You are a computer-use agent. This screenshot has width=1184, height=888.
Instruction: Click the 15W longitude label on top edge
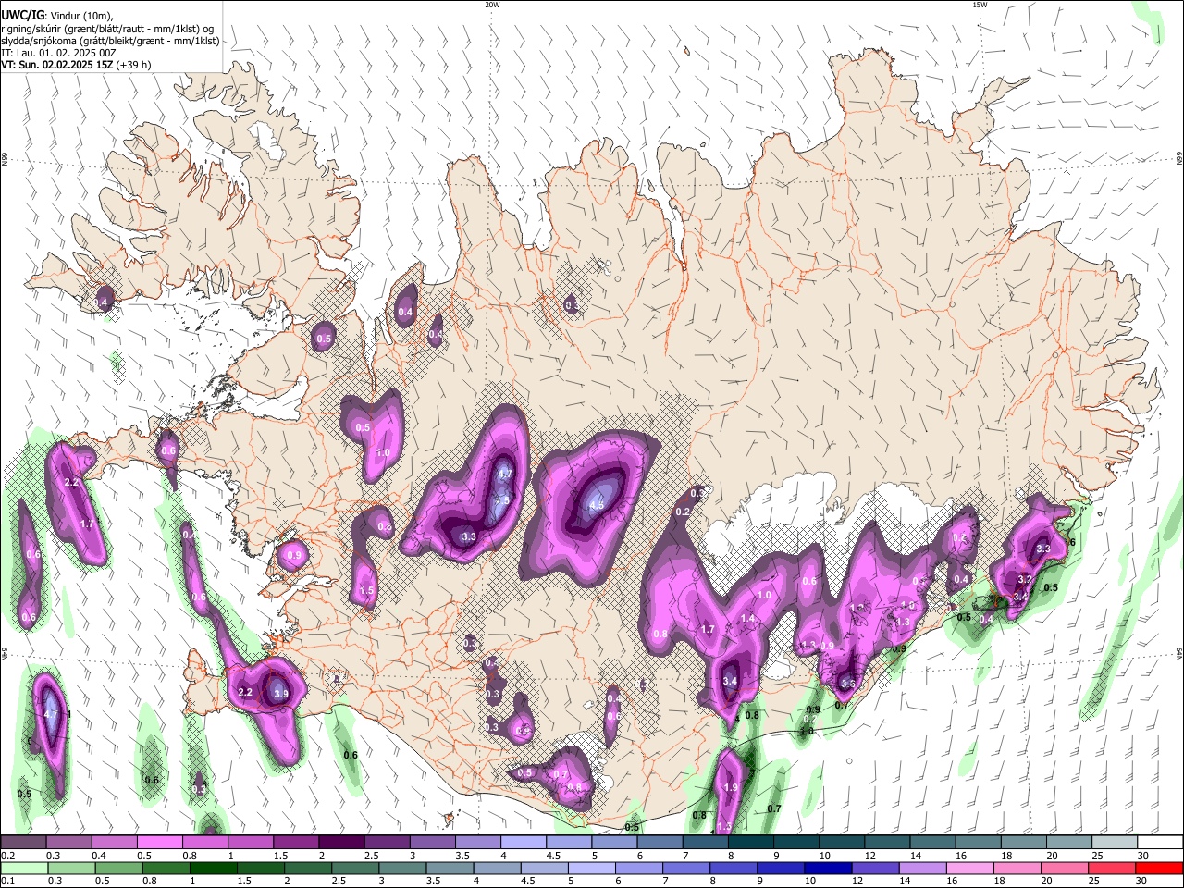[x=980, y=5]
